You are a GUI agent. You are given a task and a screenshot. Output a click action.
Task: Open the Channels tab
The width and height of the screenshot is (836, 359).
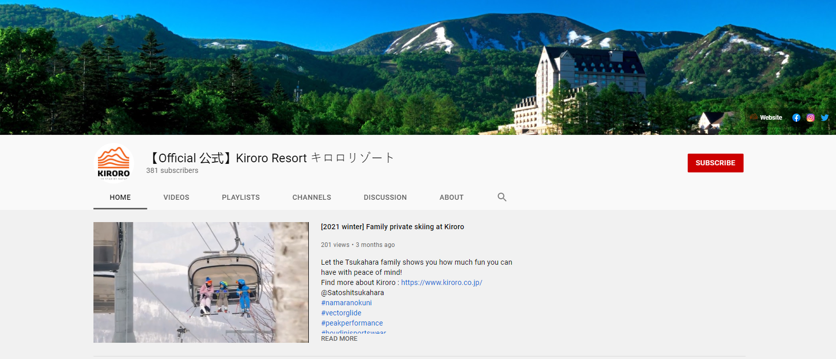pyautogui.click(x=312, y=197)
